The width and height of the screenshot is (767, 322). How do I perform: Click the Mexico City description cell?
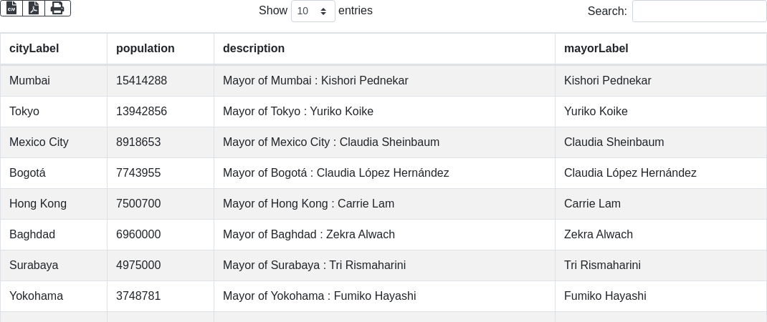click(330, 142)
